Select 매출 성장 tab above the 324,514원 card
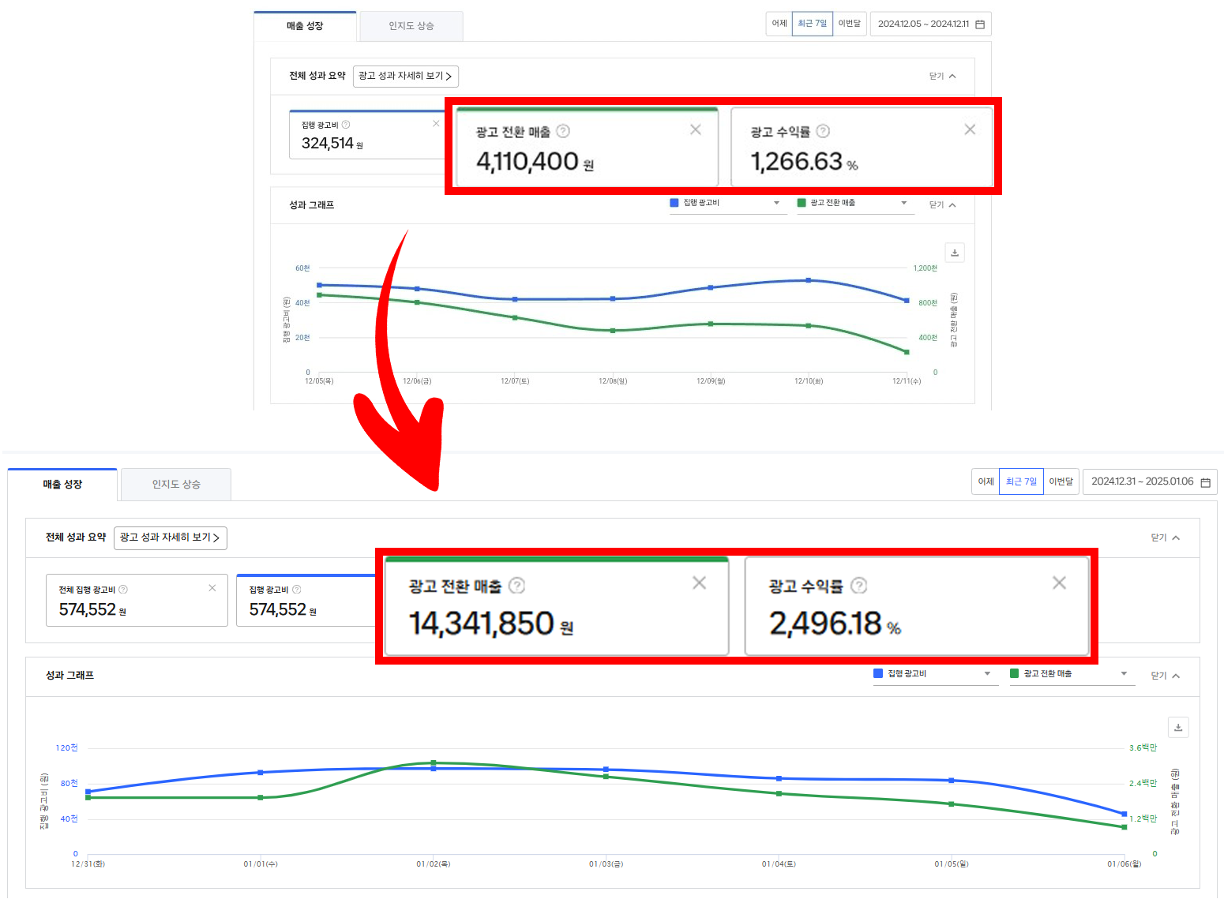This screenshot has width=1224, height=914. (x=305, y=26)
